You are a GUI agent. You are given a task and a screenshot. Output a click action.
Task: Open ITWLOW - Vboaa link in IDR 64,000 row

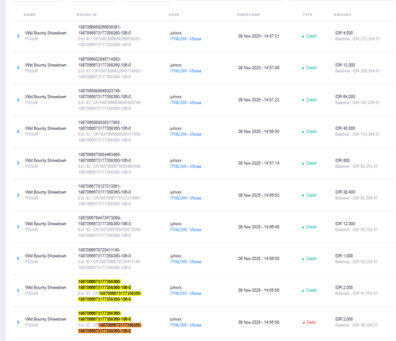(x=185, y=102)
